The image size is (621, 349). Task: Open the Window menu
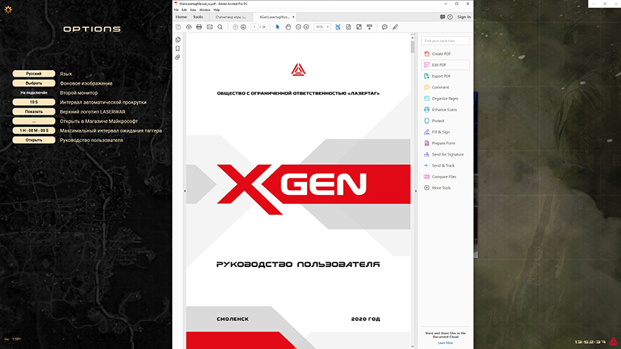click(205, 10)
